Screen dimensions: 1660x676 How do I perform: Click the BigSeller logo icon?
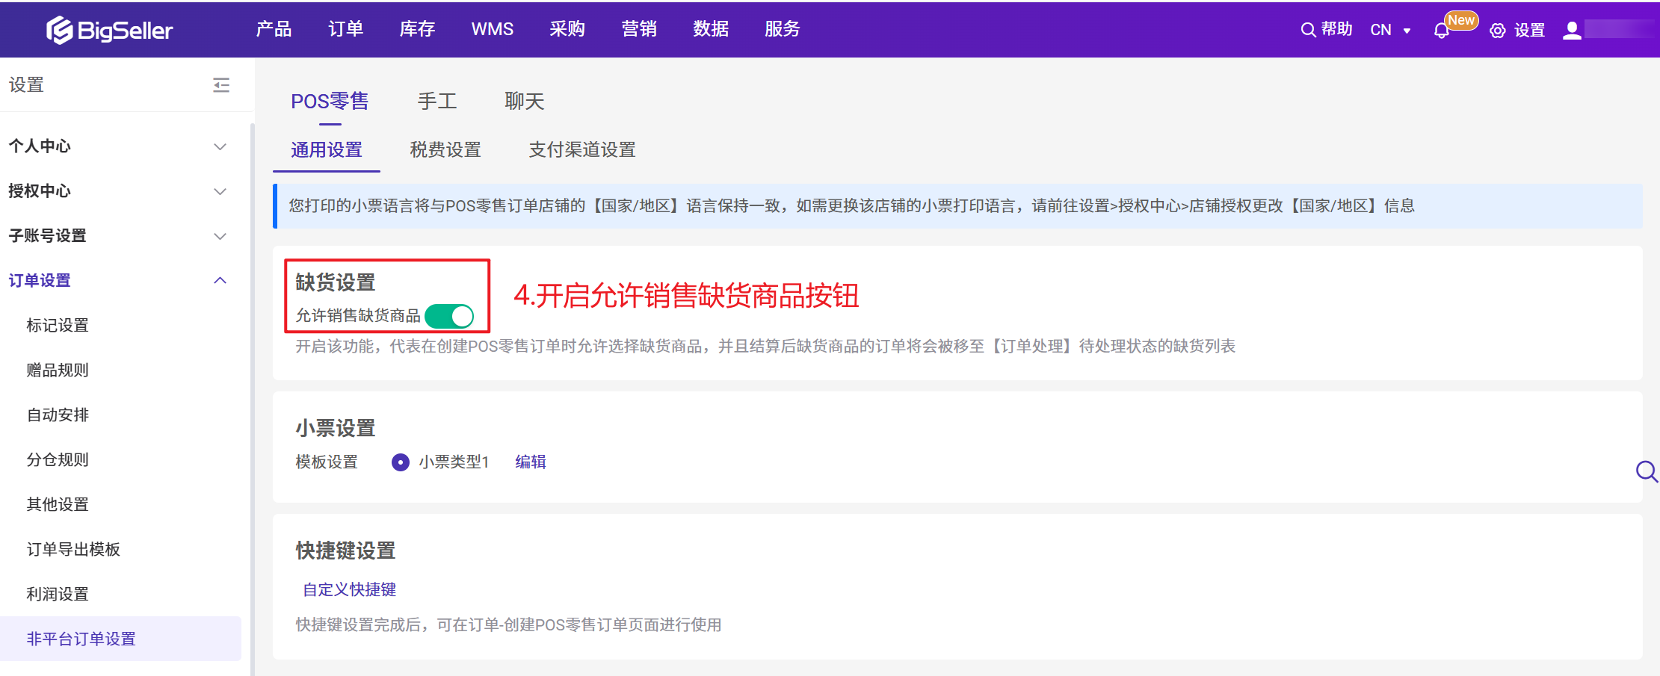(x=60, y=30)
